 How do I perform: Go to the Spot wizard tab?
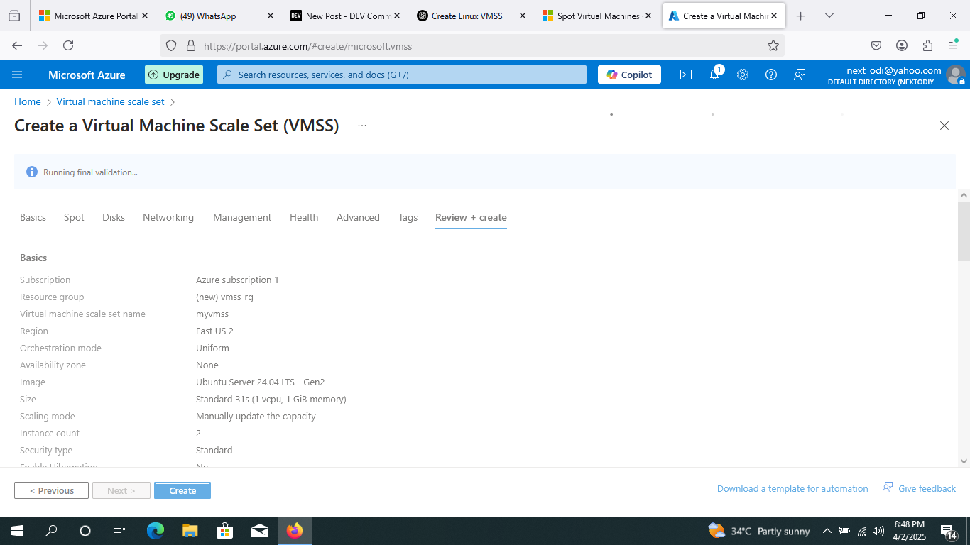74,217
